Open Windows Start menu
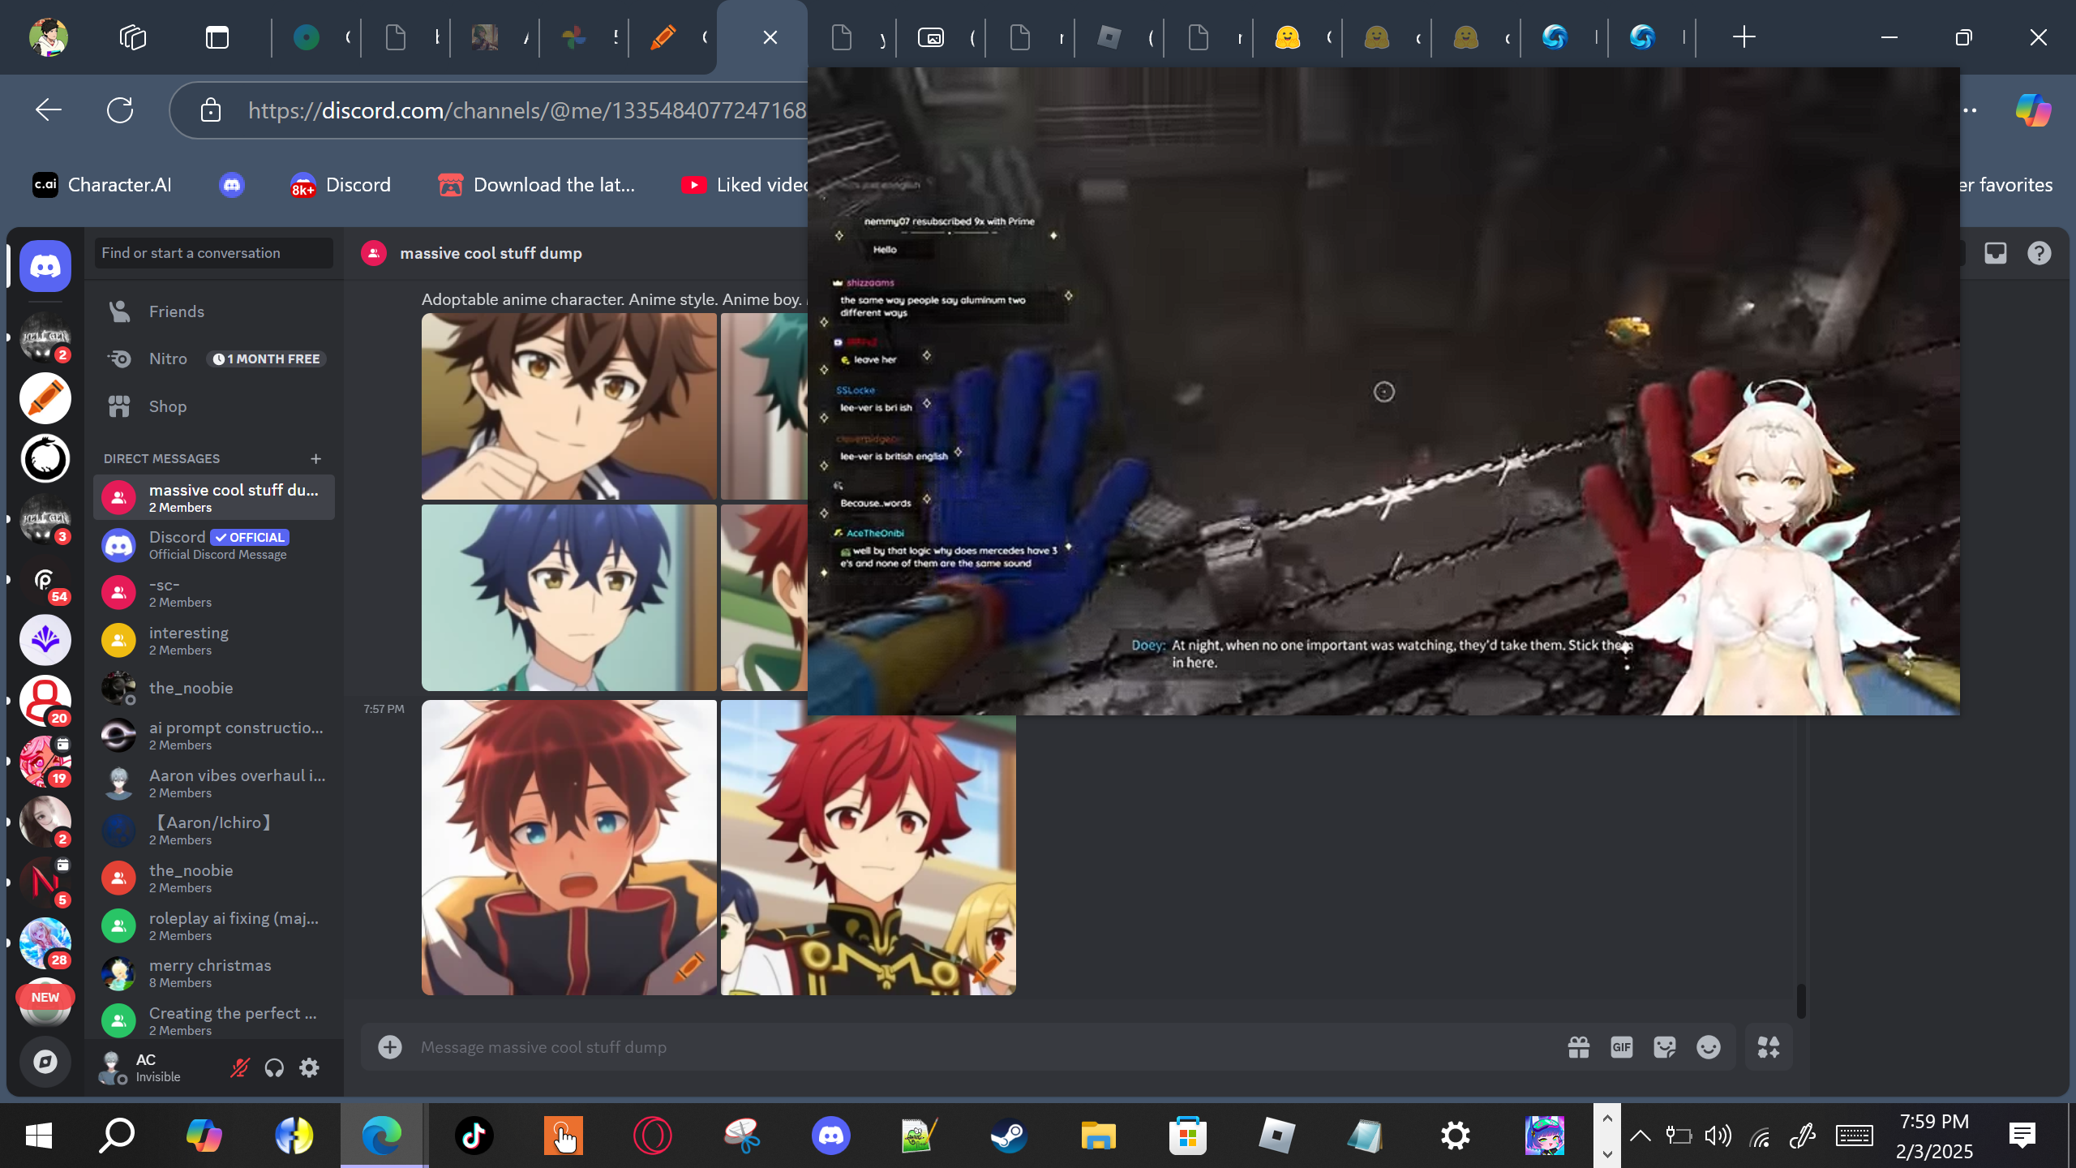 (39, 1136)
